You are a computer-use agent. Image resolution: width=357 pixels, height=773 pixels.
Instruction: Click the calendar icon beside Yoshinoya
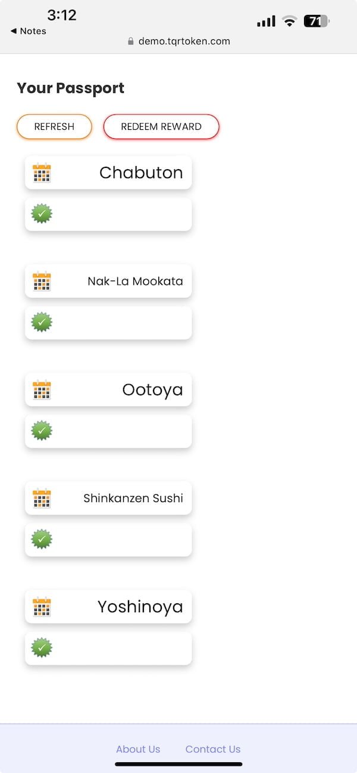tap(42, 607)
